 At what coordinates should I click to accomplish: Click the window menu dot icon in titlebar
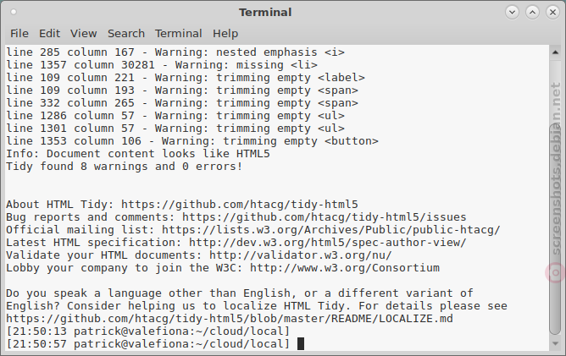pos(14,12)
